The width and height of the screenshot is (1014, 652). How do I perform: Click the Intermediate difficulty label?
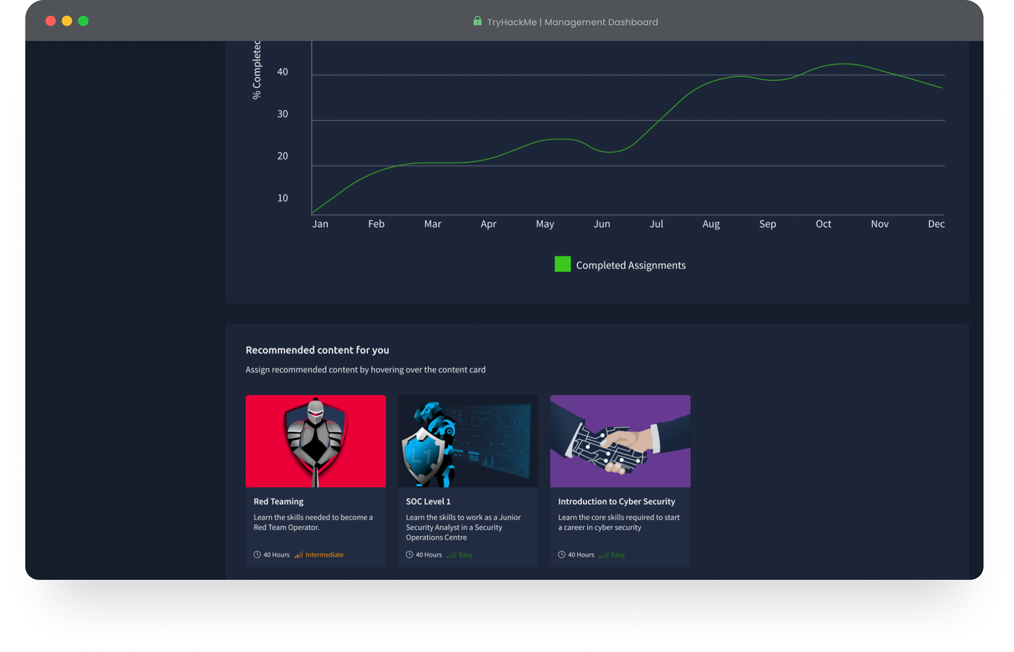[324, 554]
